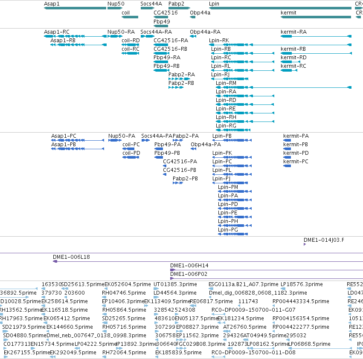This screenshot has width=363, height=359.
Task: Select the Lpin-RB transcript label
Action: tap(221, 49)
